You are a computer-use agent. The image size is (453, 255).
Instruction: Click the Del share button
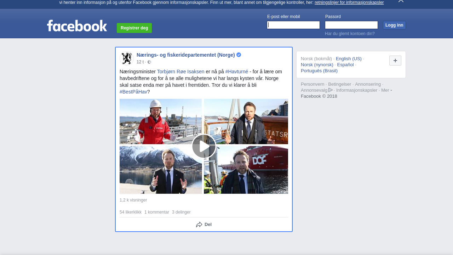[x=204, y=225]
